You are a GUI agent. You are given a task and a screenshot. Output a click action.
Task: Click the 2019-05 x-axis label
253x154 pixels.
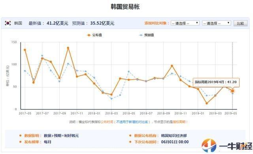(x=231, y=113)
